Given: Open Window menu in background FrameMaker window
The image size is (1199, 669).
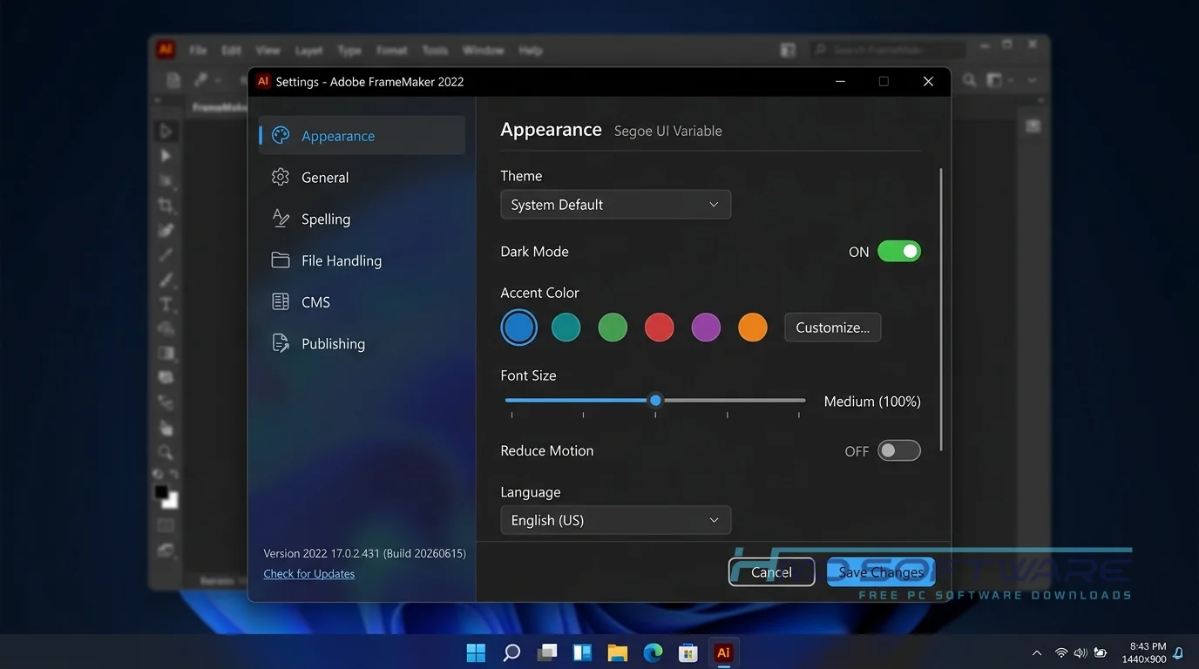Looking at the screenshot, I should [484, 51].
